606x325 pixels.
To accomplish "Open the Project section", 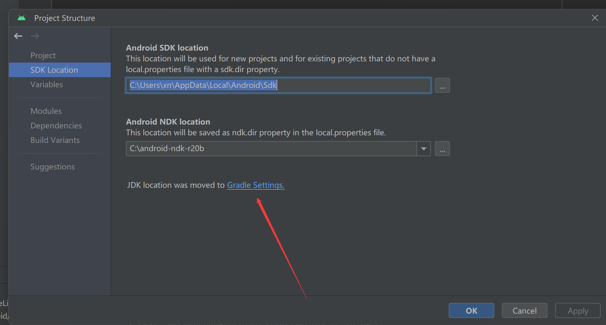I will pyautogui.click(x=43, y=55).
